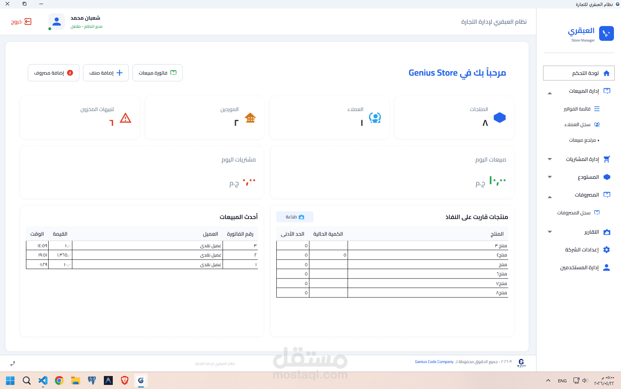This screenshot has height=389, width=621.
Task: Click the تنبيهات المخزون warning triangle icon
Action: 126,118
